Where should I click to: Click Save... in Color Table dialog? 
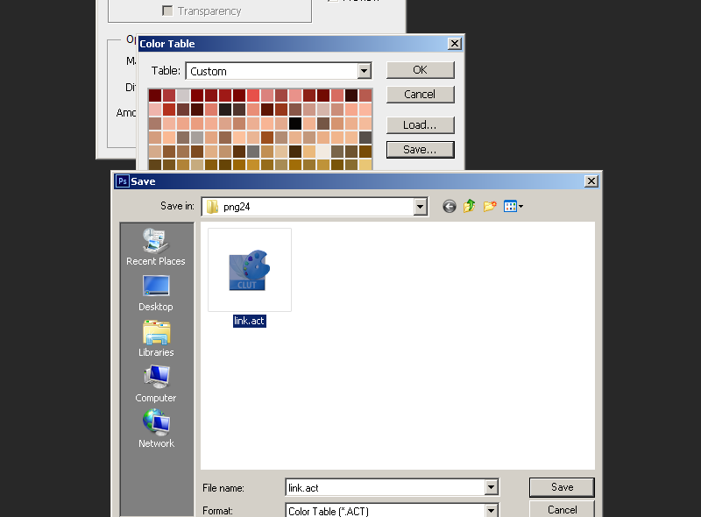421,150
